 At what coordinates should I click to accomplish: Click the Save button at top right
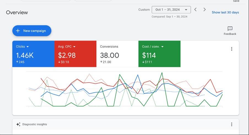tap(236, 1)
